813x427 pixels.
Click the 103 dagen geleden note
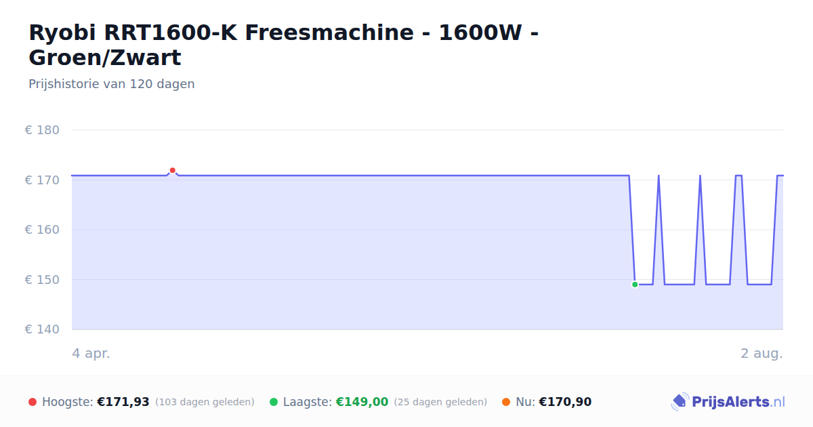pyautogui.click(x=205, y=402)
